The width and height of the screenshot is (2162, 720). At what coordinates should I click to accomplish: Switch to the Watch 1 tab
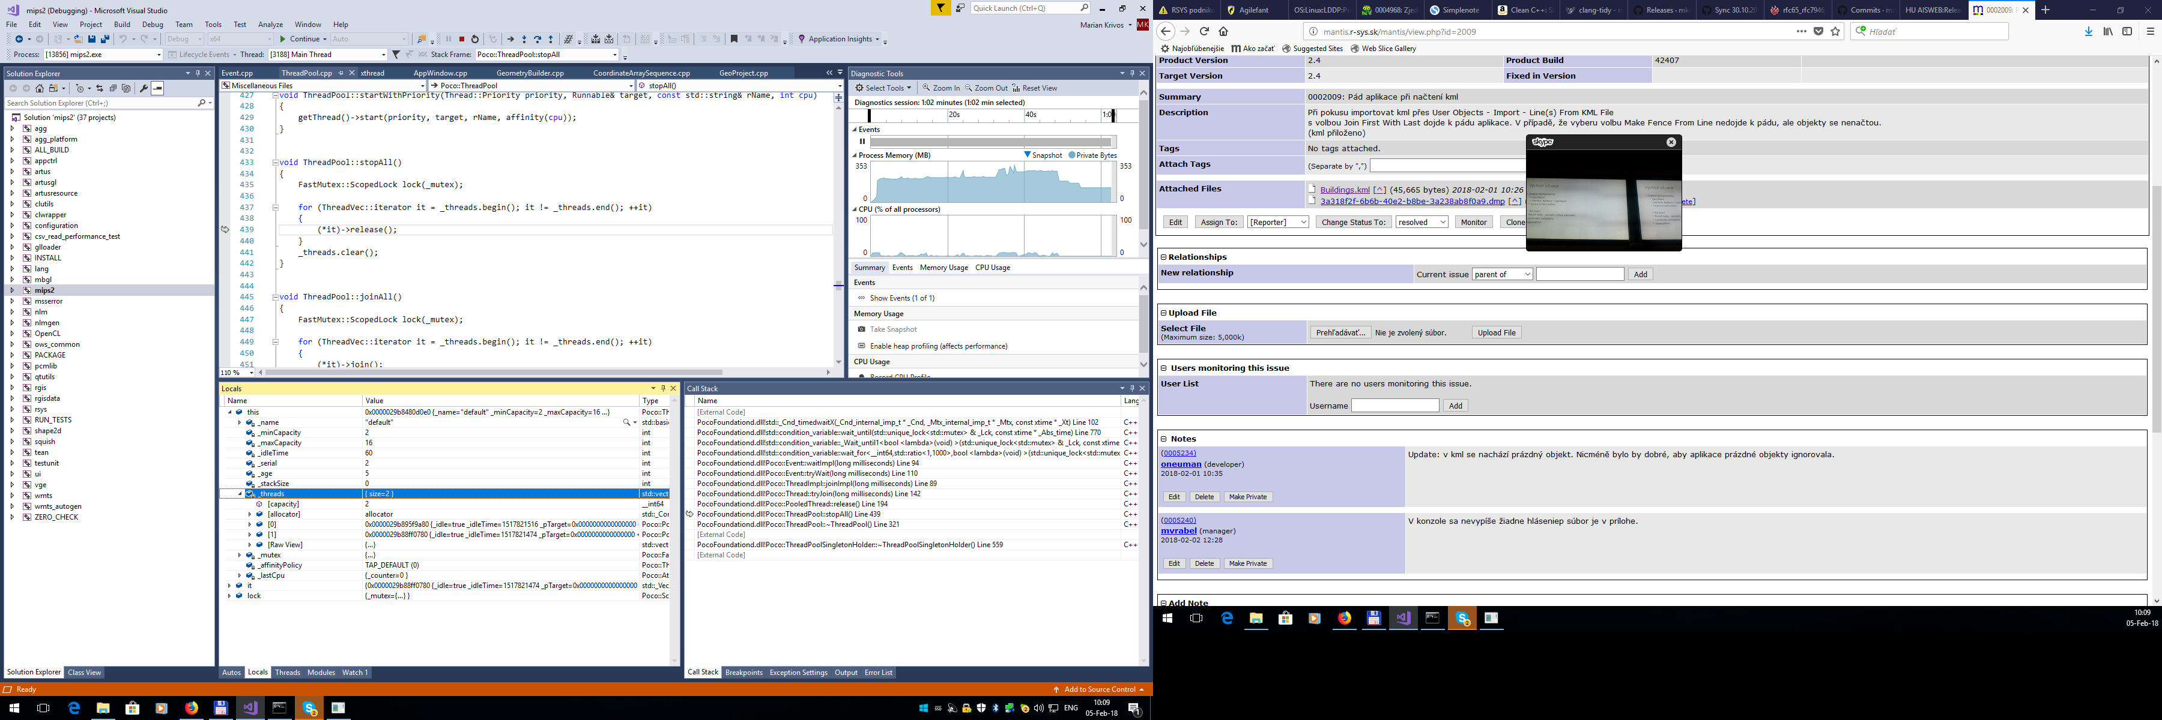(x=354, y=672)
